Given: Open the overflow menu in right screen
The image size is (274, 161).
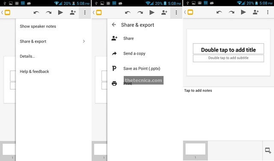Looking at the screenshot, I should pyautogui.click(x=268, y=12).
